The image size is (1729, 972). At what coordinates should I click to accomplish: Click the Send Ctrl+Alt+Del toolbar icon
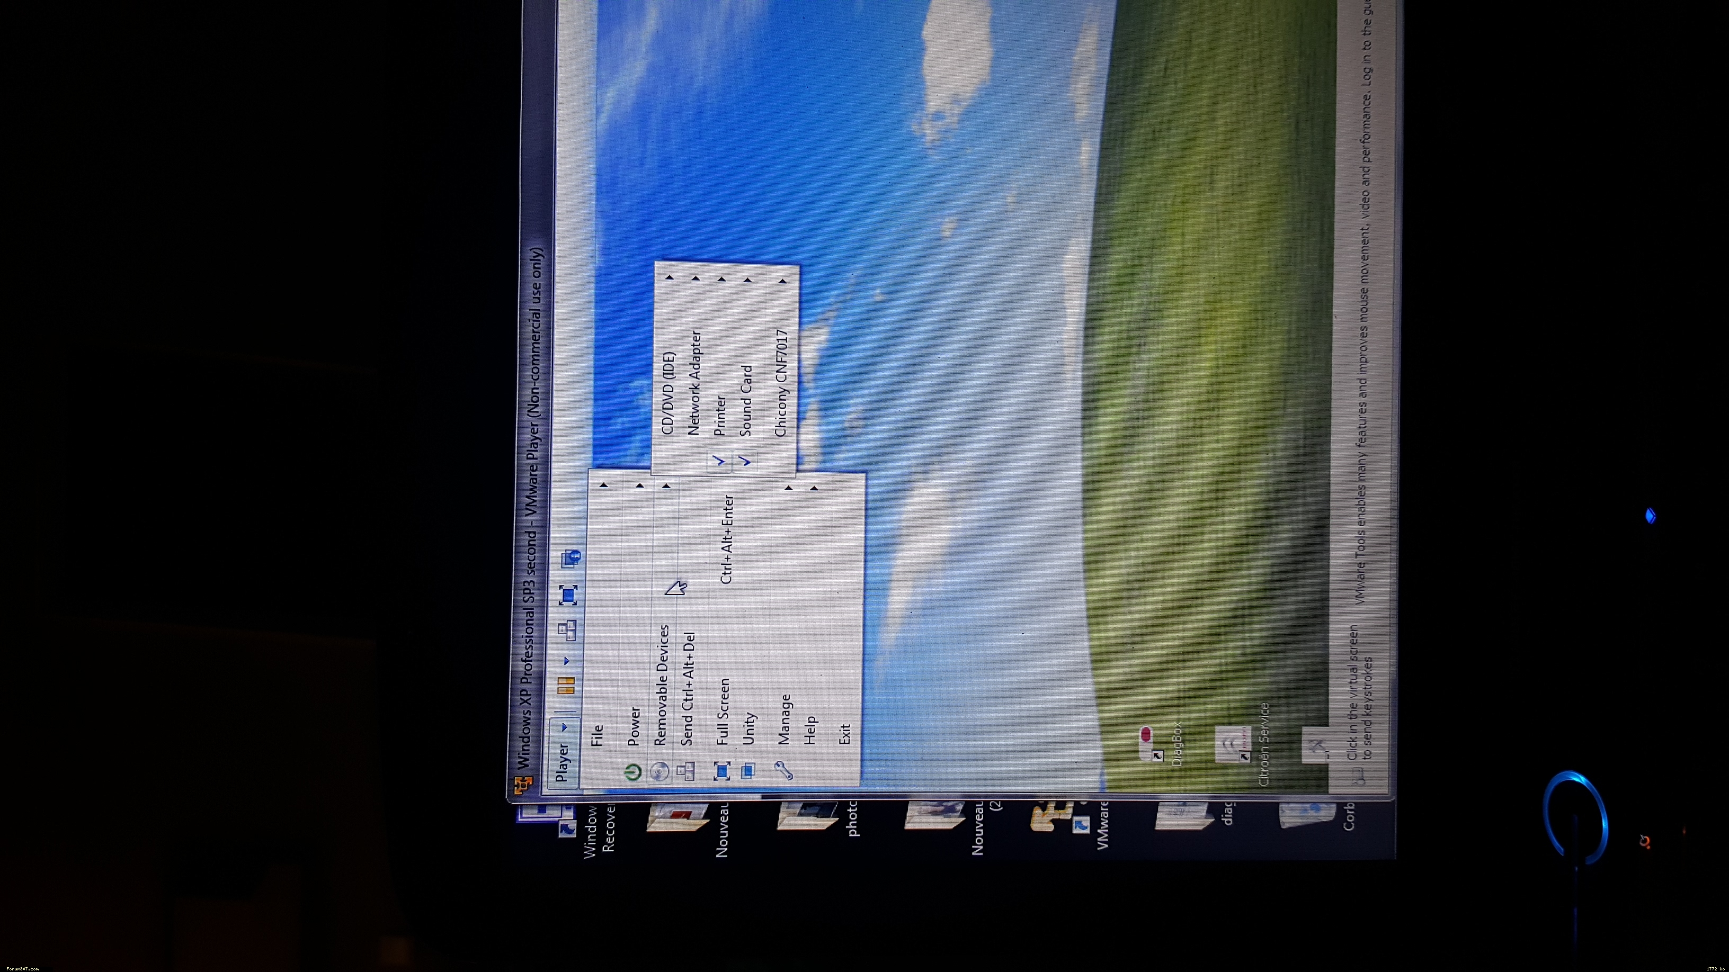(566, 630)
